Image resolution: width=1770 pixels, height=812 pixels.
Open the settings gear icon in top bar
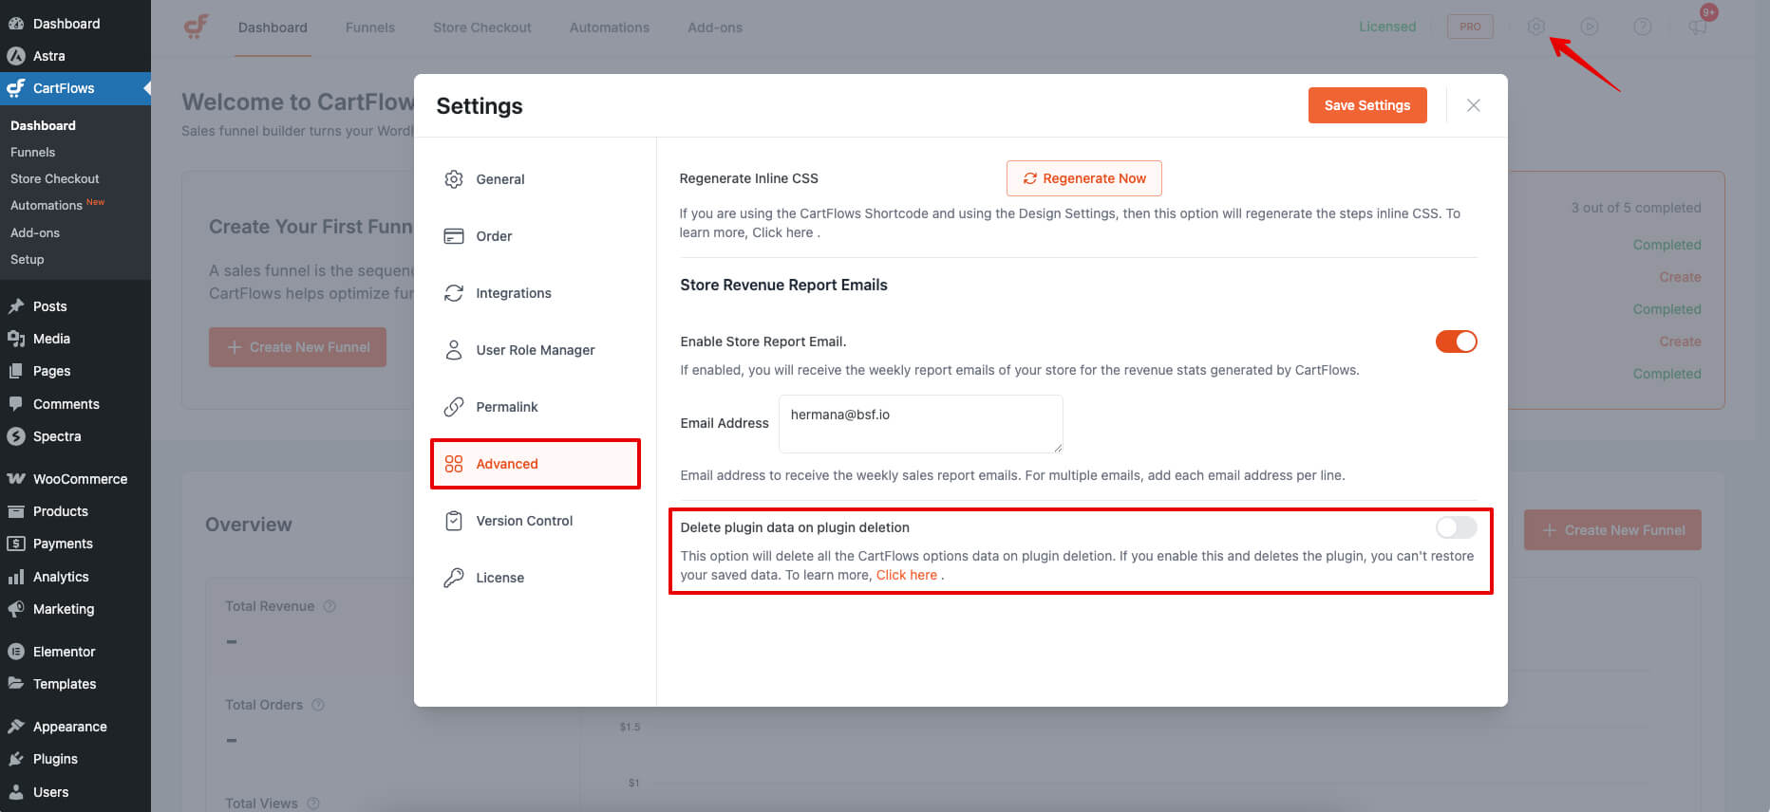1536,27
